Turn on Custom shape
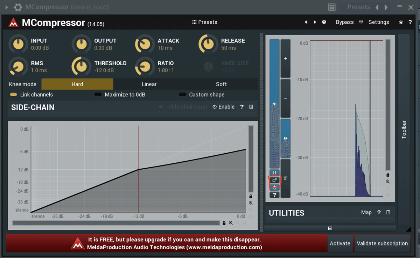420x258 pixels. pyautogui.click(x=183, y=95)
